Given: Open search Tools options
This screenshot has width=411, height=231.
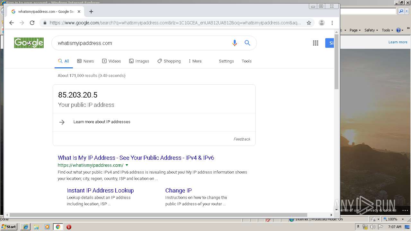Looking at the screenshot, I should tap(247, 61).
